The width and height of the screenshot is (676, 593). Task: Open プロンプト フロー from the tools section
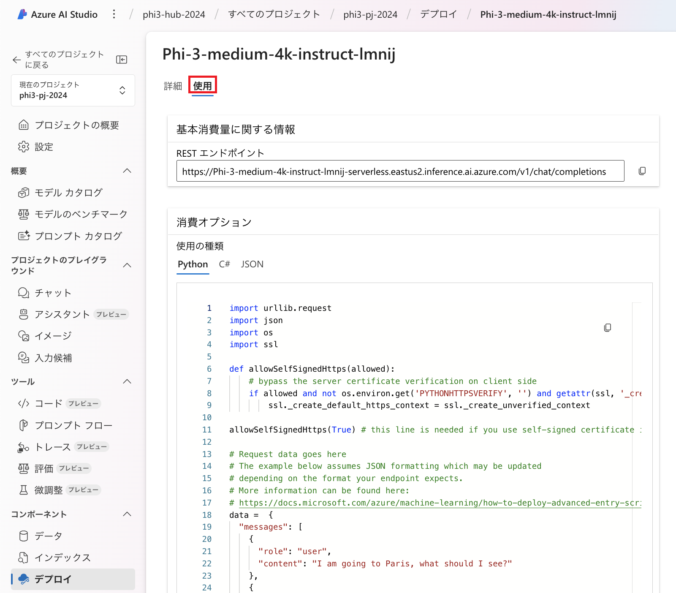coord(73,425)
